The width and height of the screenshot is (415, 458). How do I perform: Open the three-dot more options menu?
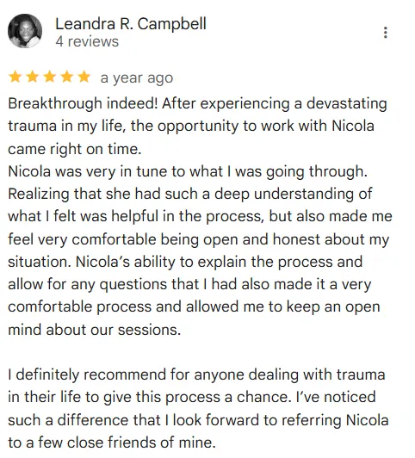385,33
